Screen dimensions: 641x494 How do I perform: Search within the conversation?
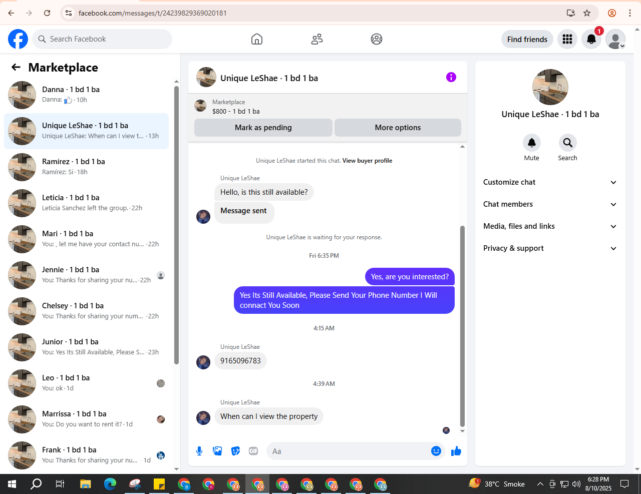click(567, 143)
